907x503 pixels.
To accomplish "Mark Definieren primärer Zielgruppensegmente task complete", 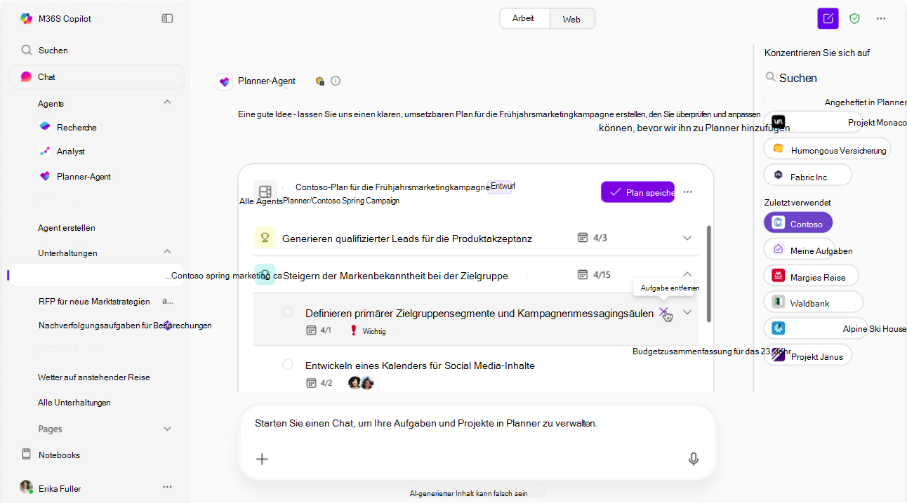I will pyautogui.click(x=288, y=311).
